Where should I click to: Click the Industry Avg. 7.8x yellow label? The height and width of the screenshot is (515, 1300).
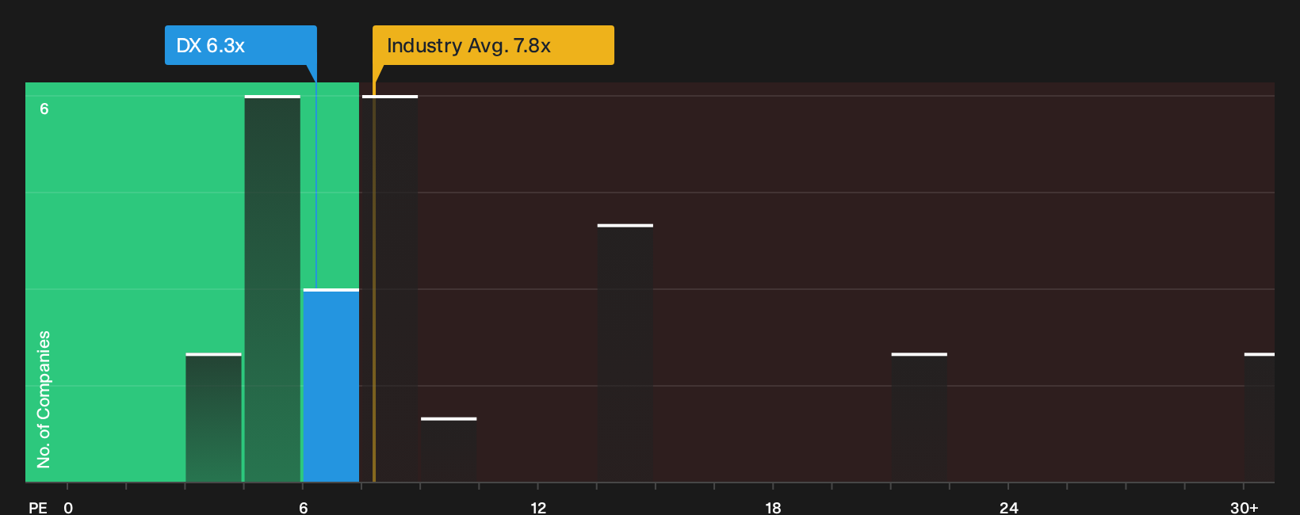(493, 45)
